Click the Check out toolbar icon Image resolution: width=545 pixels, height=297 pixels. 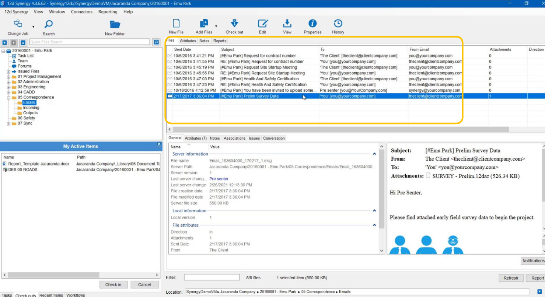pos(234,24)
